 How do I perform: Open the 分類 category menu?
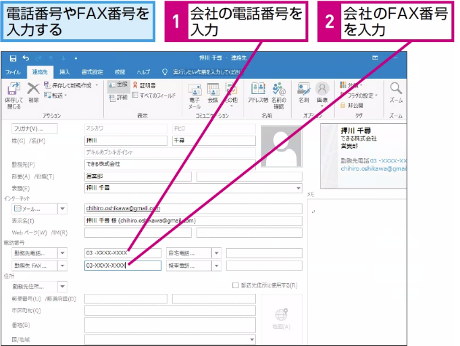[x=351, y=85]
